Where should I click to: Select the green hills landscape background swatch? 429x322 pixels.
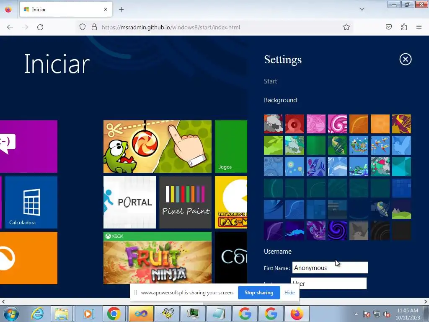(401, 209)
